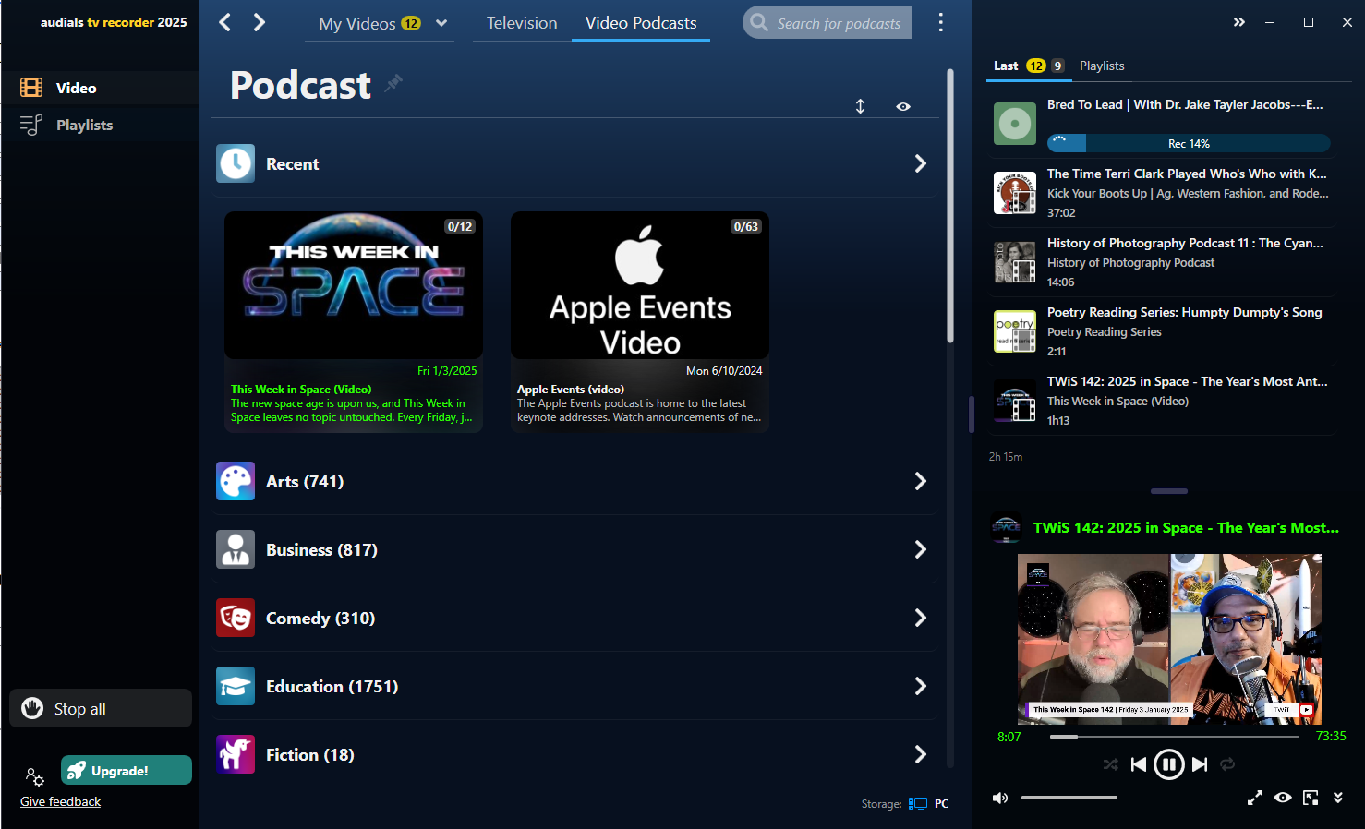Open This Week in Space podcast thumbnail
The image size is (1365, 829).
point(354,285)
